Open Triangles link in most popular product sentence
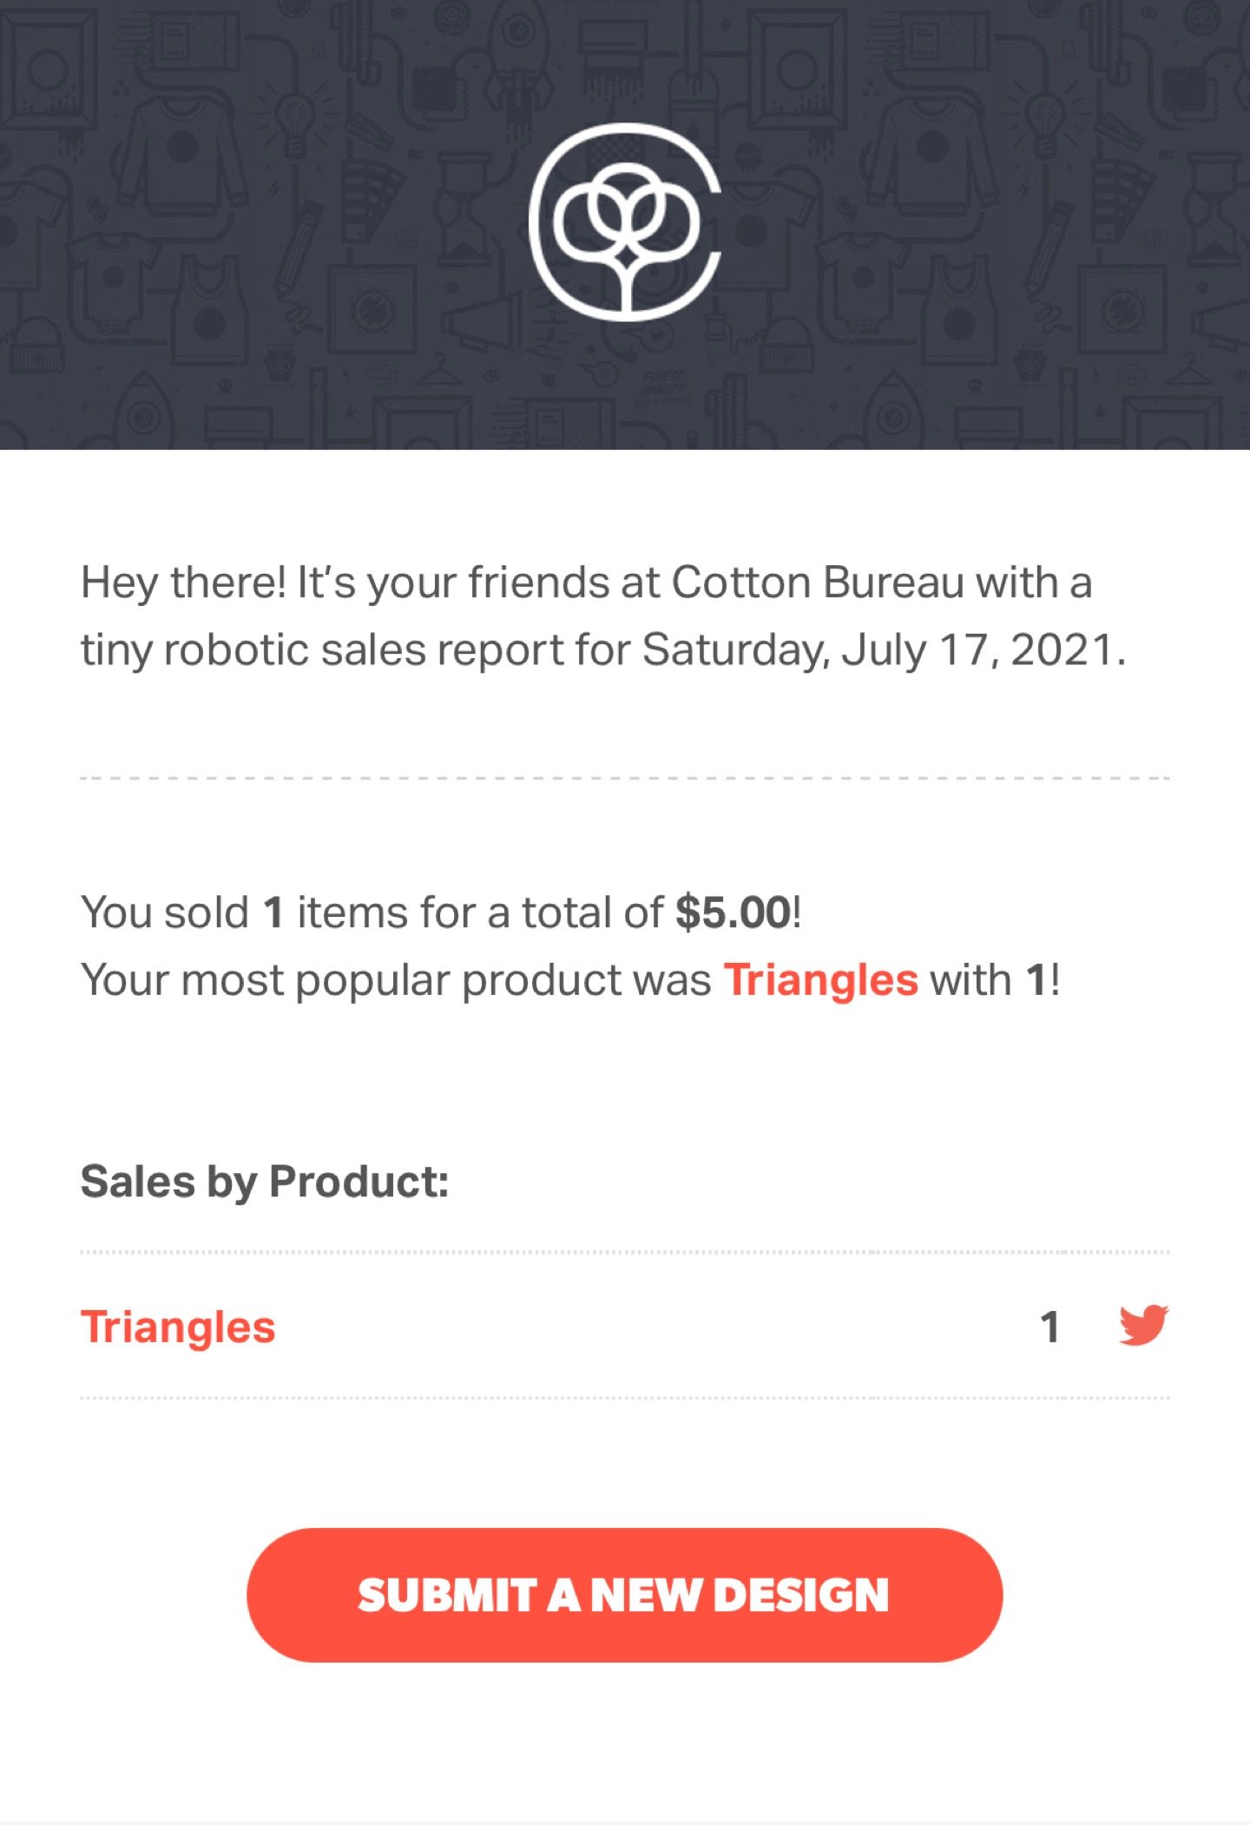This screenshot has height=1825, width=1250. 821,980
